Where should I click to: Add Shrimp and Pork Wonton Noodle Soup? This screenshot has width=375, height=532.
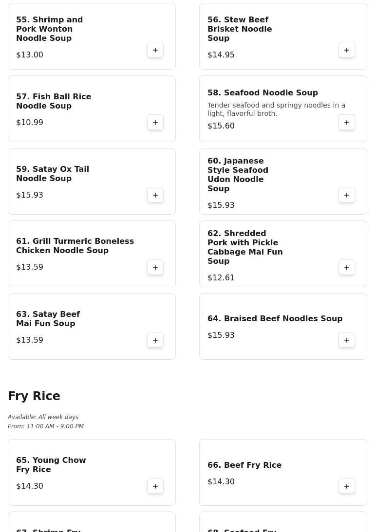(x=155, y=50)
